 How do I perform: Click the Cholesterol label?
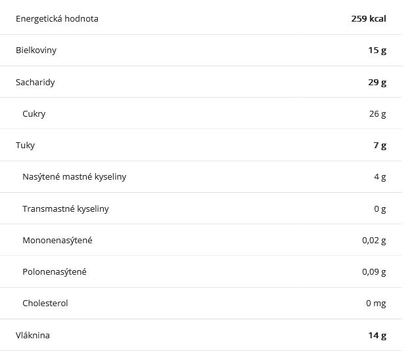pos(45,303)
